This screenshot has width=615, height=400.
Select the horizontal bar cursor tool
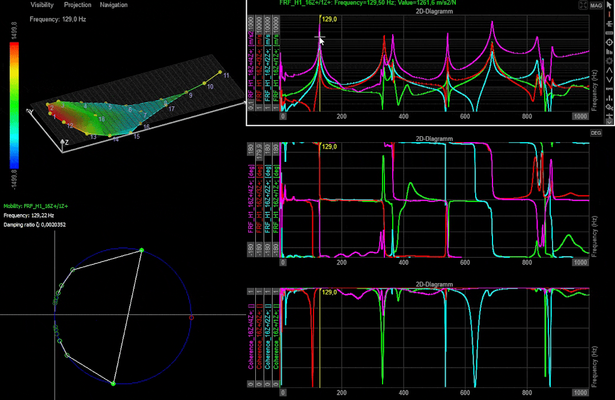click(609, 33)
